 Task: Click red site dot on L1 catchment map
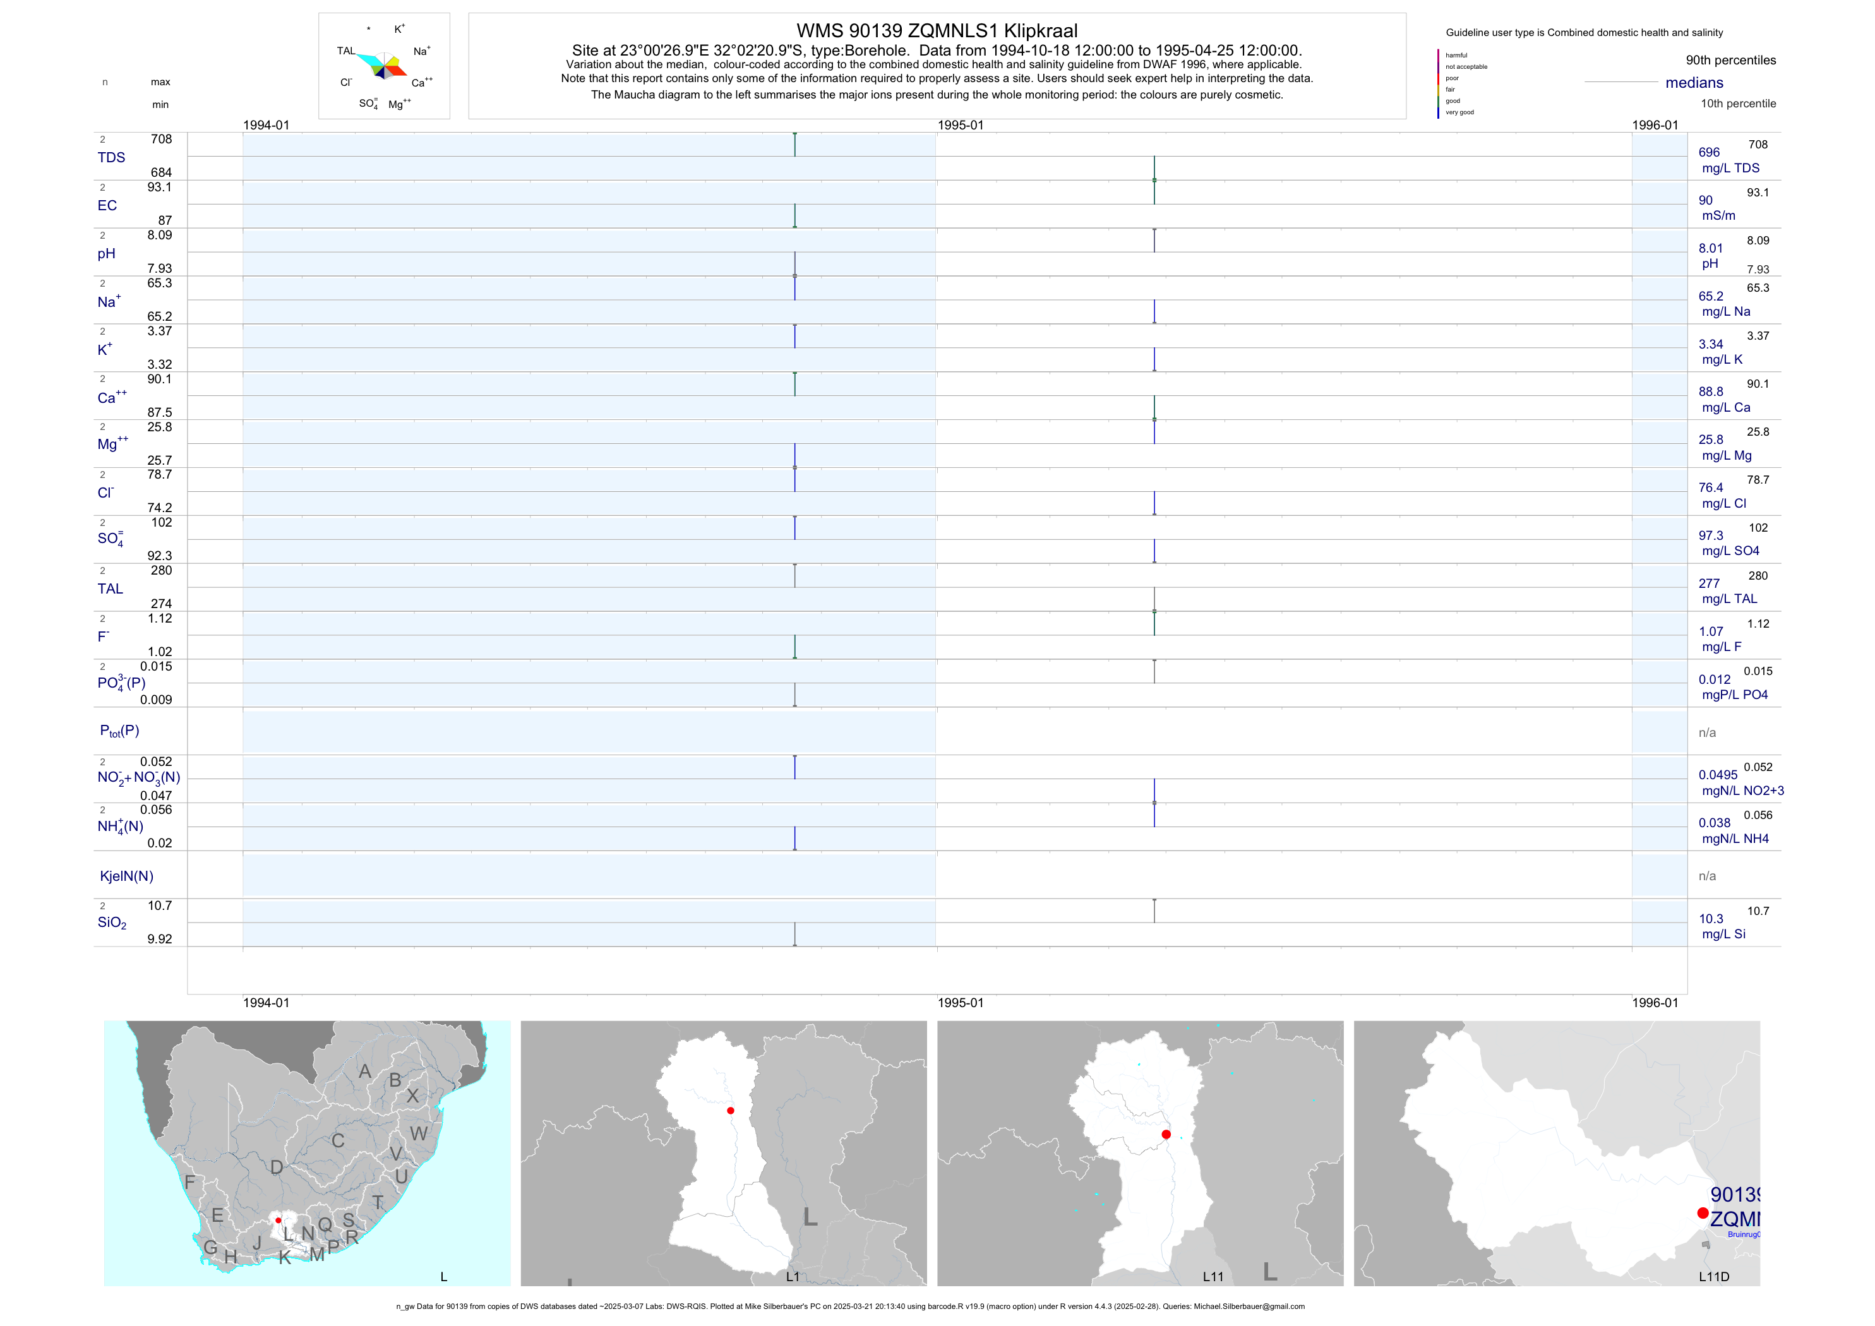(730, 1111)
